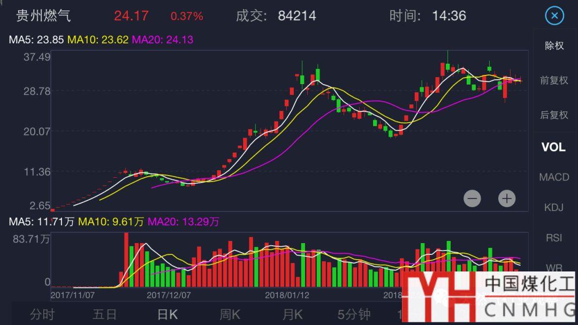Click the 28.78 price axis label
The height and width of the screenshot is (325, 578).
click(x=37, y=91)
